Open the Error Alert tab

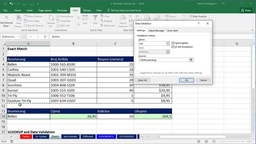tap(172, 30)
